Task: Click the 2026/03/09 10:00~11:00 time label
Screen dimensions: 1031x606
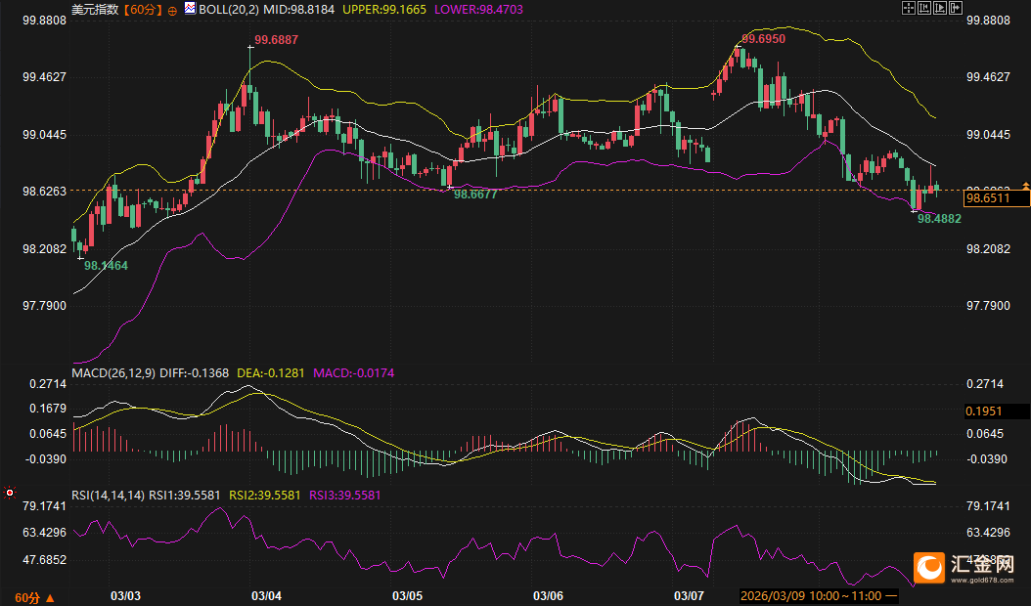Action: [811, 595]
